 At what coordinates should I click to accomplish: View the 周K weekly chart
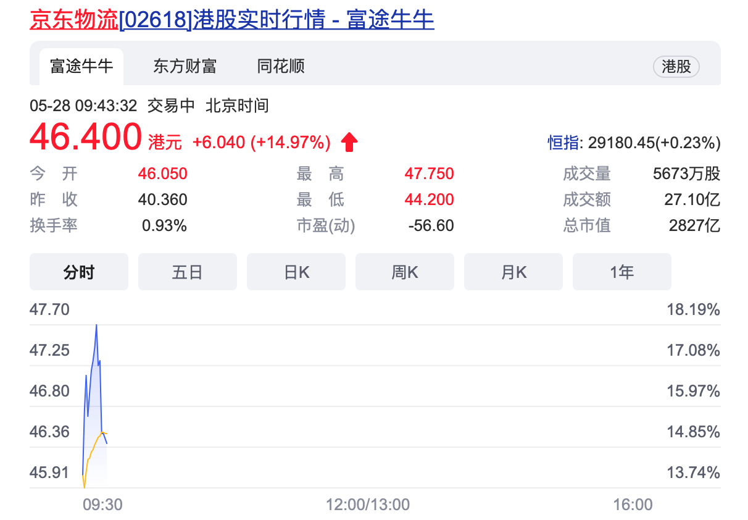click(404, 272)
